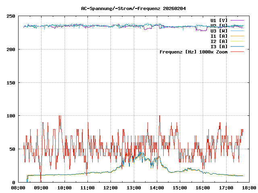Click the 250 y-axis value label
258x193 pixels.
(11, 16)
